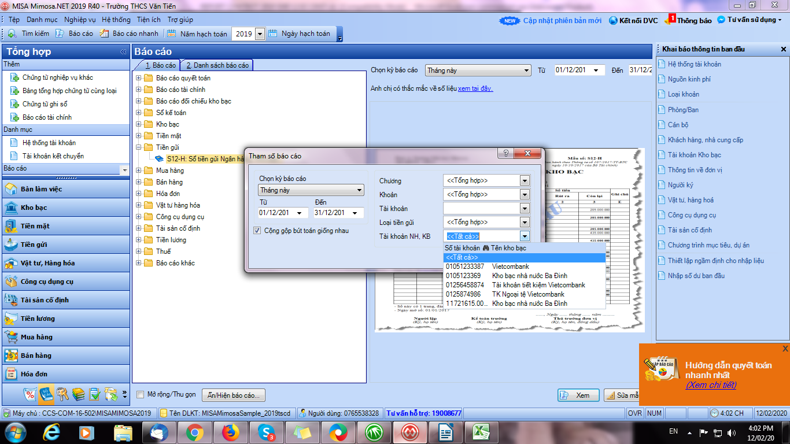Open the Tiền lương module icon
Image resolution: width=790 pixels, height=444 pixels.
(x=10, y=319)
